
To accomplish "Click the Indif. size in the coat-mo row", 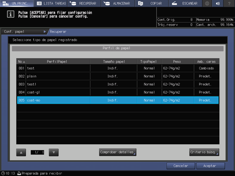I will (113, 100).
